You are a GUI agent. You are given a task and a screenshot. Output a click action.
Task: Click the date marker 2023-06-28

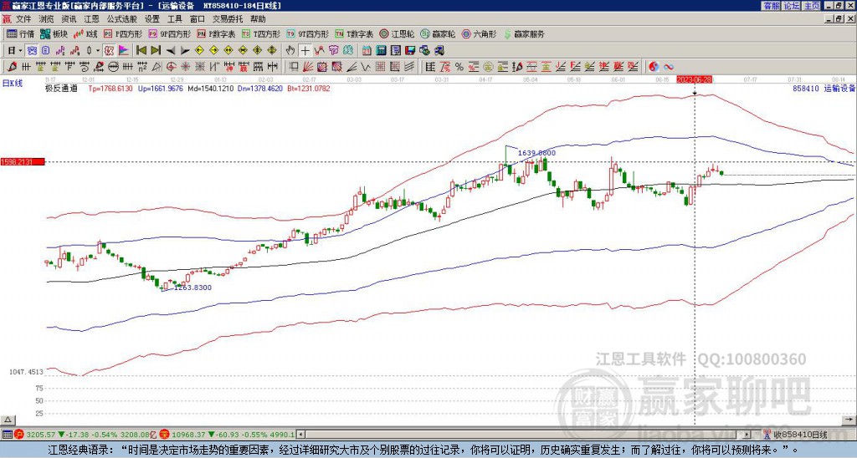pyautogui.click(x=694, y=79)
